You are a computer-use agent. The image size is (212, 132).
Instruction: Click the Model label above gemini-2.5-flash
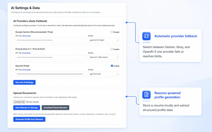click(x=91, y=36)
